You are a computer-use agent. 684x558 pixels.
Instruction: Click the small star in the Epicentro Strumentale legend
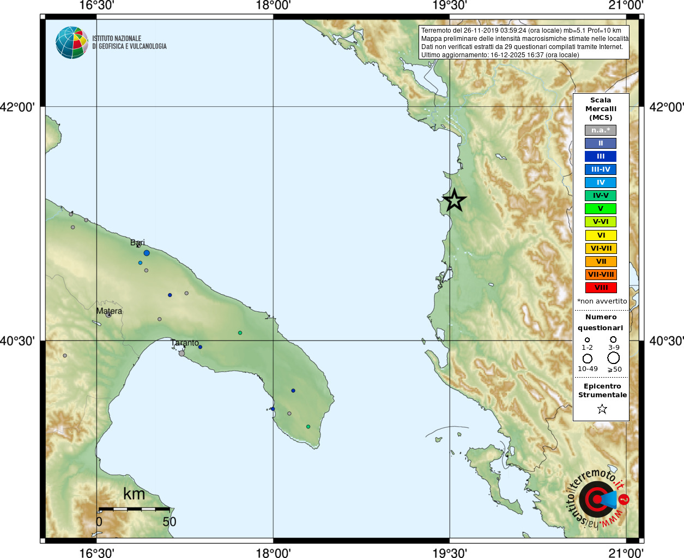tap(602, 409)
